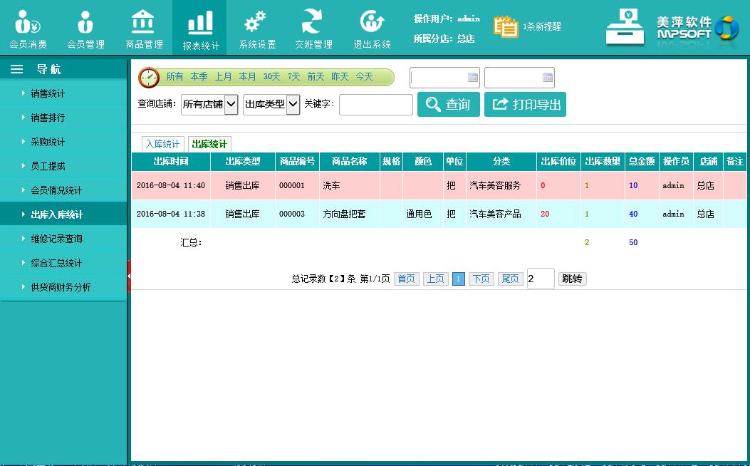Open the 会员管理 module icon
Screen dimensions: 750x466
pyautogui.click(x=85, y=22)
